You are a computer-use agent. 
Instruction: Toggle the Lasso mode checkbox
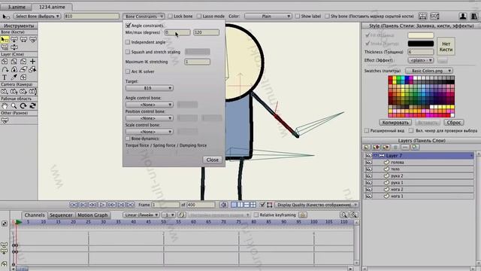pos(199,17)
